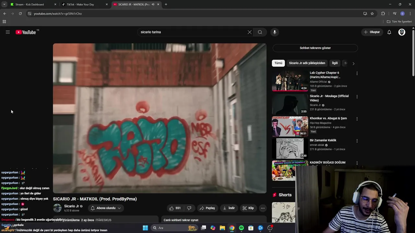The image size is (415, 233).
Task: Close the Kick Dashboard tab
Action: (x=55, y=5)
